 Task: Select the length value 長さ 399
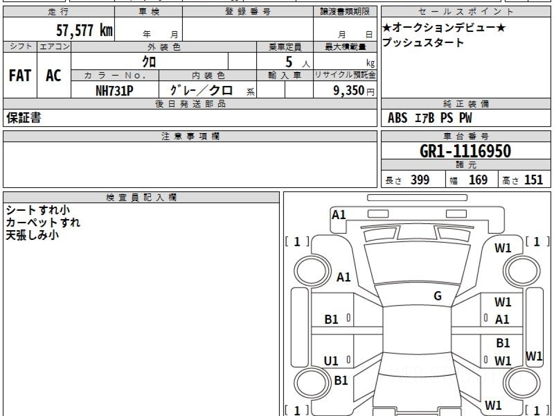408,180
